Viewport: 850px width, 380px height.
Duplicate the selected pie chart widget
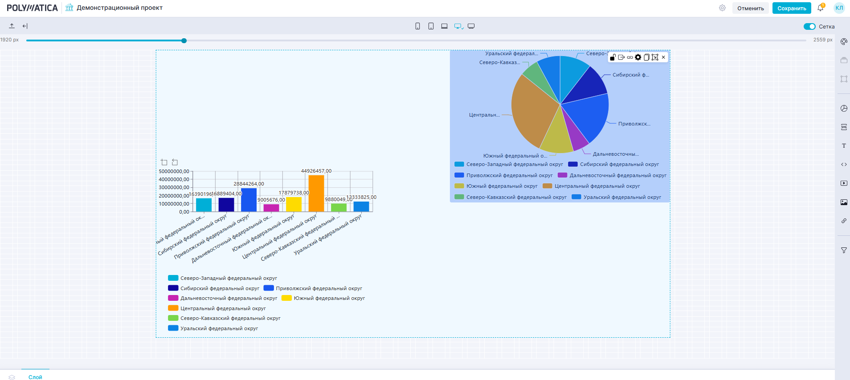click(646, 57)
